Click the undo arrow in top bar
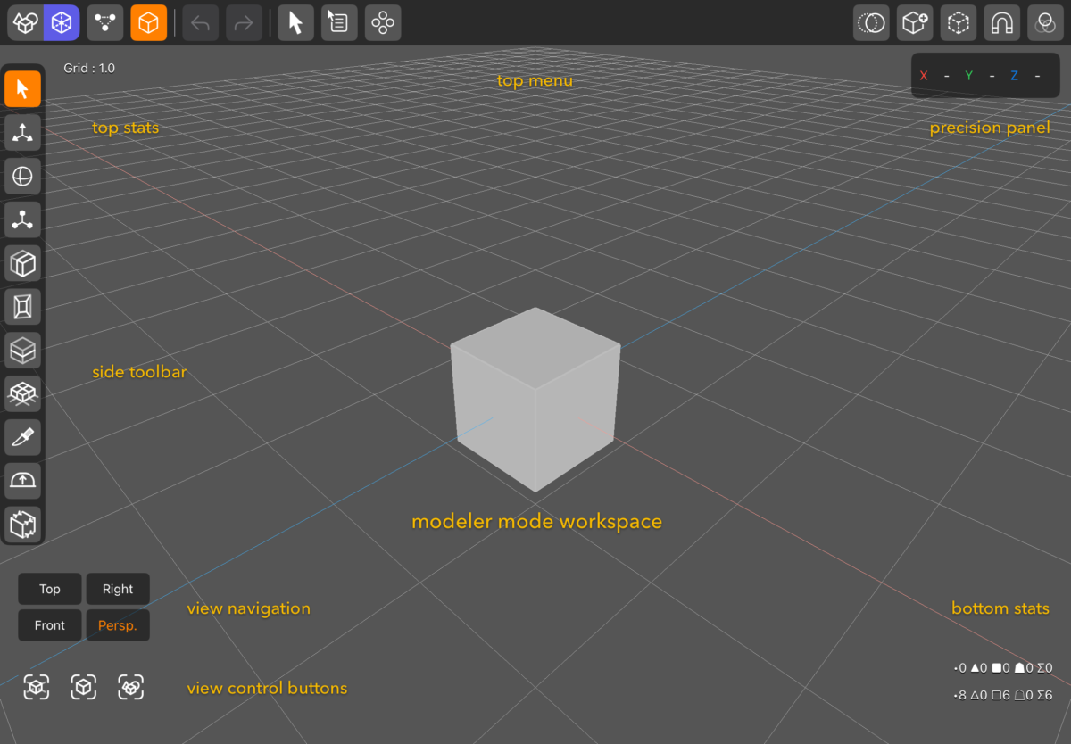This screenshot has width=1071, height=744. (201, 23)
